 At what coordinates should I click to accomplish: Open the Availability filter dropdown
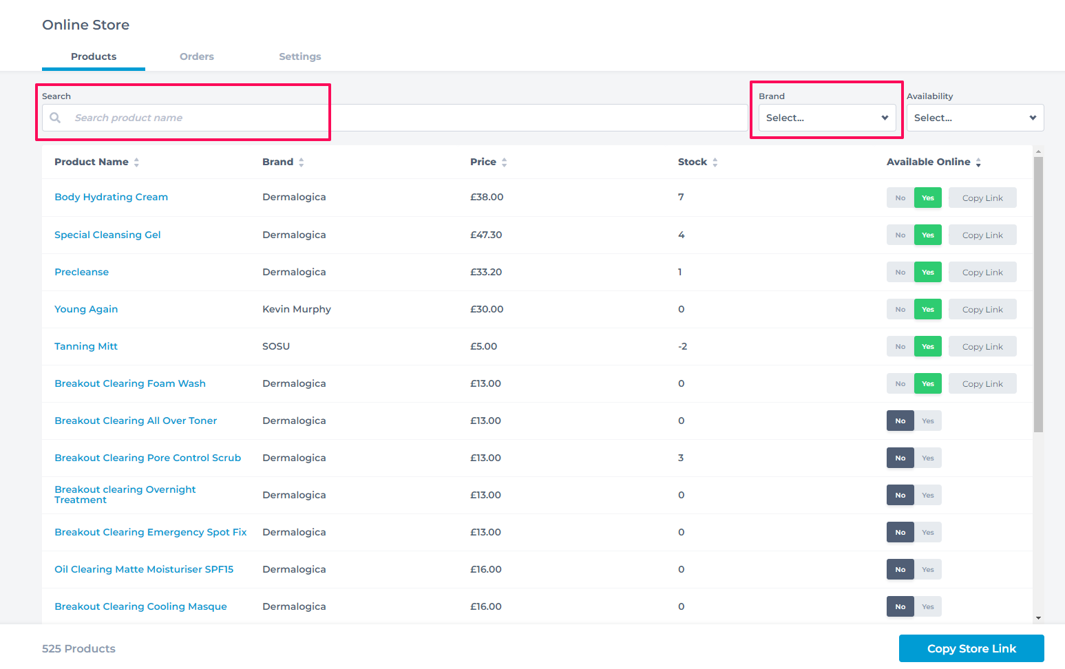(974, 118)
